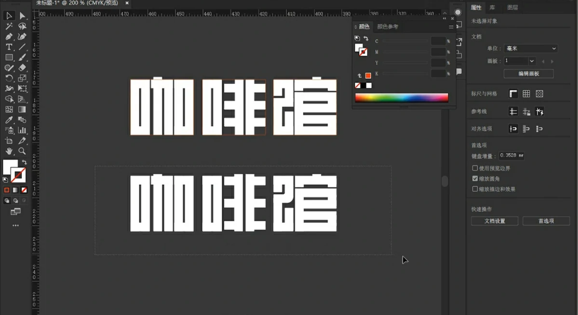Set Gradient mode under toolbar swatches
The height and width of the screenshot is (315, 578).
coord(15,190)
